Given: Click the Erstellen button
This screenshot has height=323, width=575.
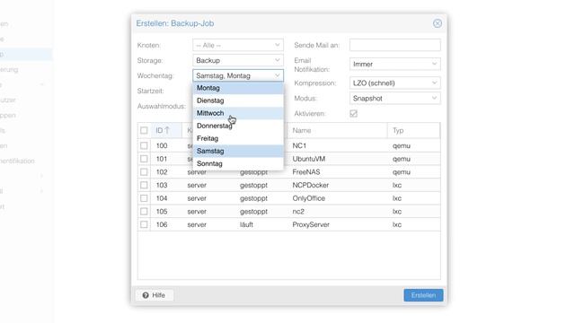Looking at the screenshot, I should pos(423,295).
